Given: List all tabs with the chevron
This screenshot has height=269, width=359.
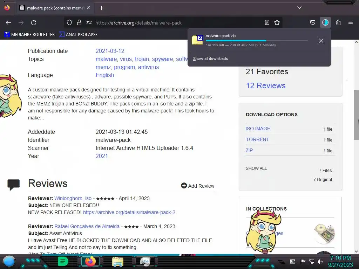Looking at the screenshot, I should (x=299, y=8).
